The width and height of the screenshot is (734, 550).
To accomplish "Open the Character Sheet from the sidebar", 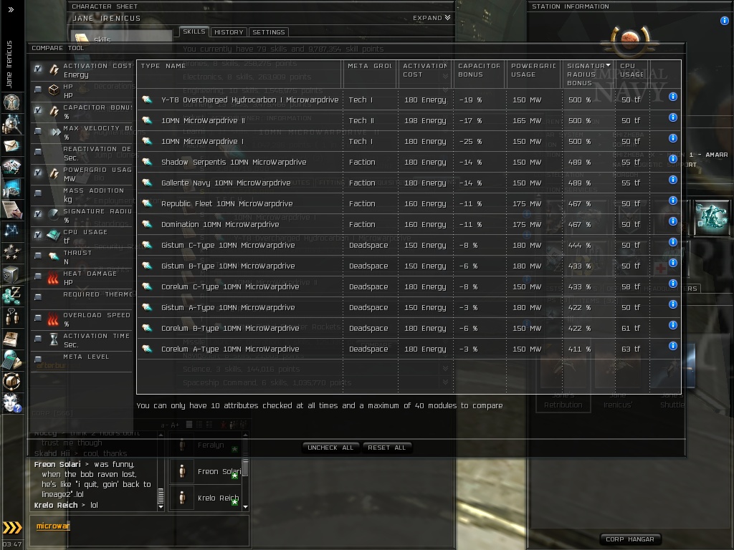I will point(11,102).
